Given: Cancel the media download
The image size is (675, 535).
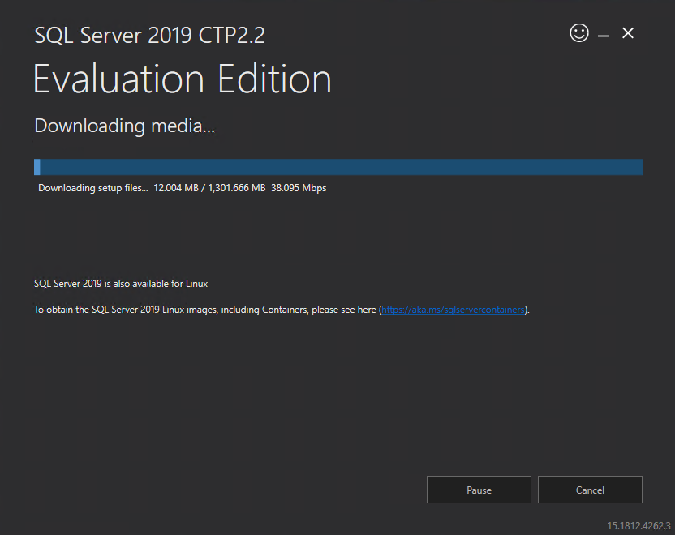Looking at the screenshot, I should coord(590,490).
